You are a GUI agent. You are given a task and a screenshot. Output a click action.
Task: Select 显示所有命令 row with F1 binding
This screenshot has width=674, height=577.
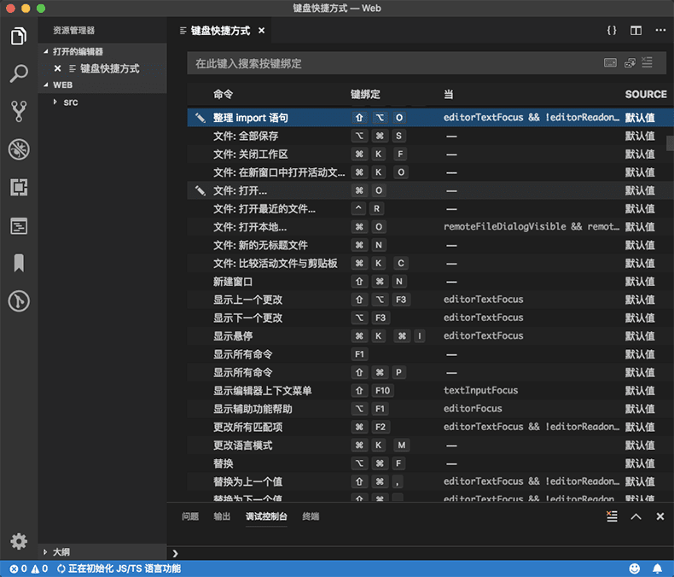(430, 354)
